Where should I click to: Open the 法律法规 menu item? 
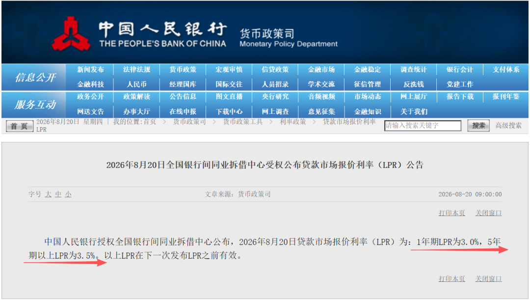[136, 70]
